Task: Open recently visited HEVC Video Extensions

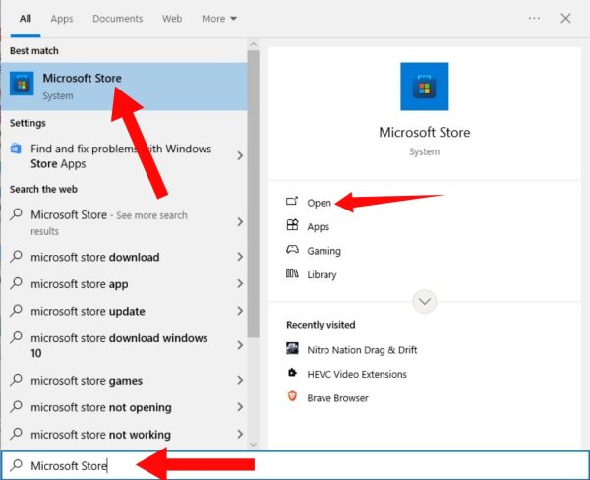Action: [x=357, y=374]
